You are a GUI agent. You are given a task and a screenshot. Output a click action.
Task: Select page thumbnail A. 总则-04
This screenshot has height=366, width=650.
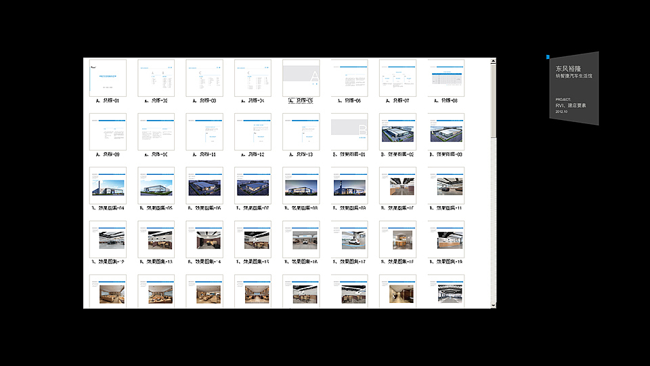pyautogui.click(x=253, y=78)
